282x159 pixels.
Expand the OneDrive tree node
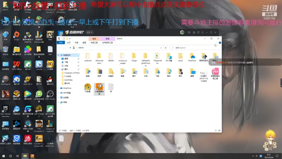pos(58,88)
